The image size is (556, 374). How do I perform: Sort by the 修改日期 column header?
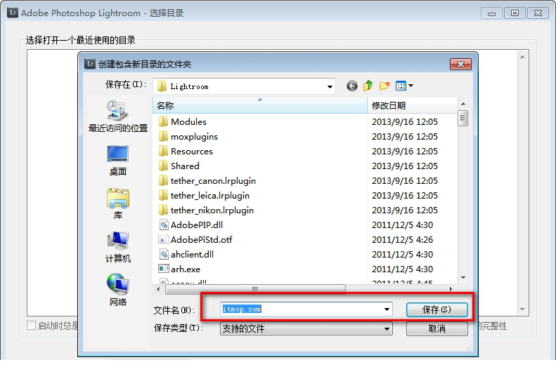pyautogui.click(x=413, y=105)
